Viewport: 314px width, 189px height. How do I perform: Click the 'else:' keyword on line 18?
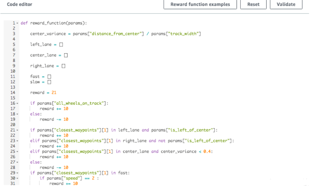click(36, 114)
